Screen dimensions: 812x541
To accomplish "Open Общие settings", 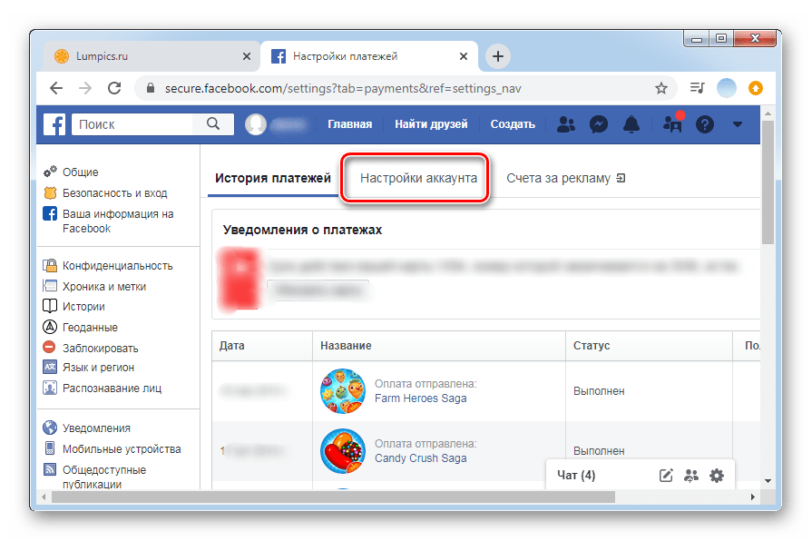I will 80,172.
